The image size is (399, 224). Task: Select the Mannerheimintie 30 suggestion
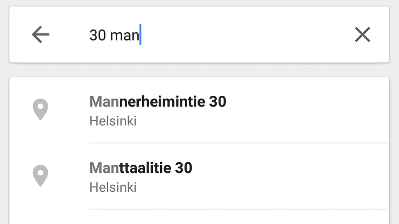(x=158, y=102)
